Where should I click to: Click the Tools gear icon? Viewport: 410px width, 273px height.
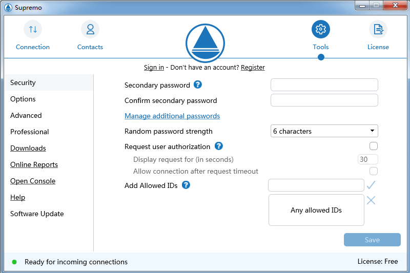coord(321,29)
